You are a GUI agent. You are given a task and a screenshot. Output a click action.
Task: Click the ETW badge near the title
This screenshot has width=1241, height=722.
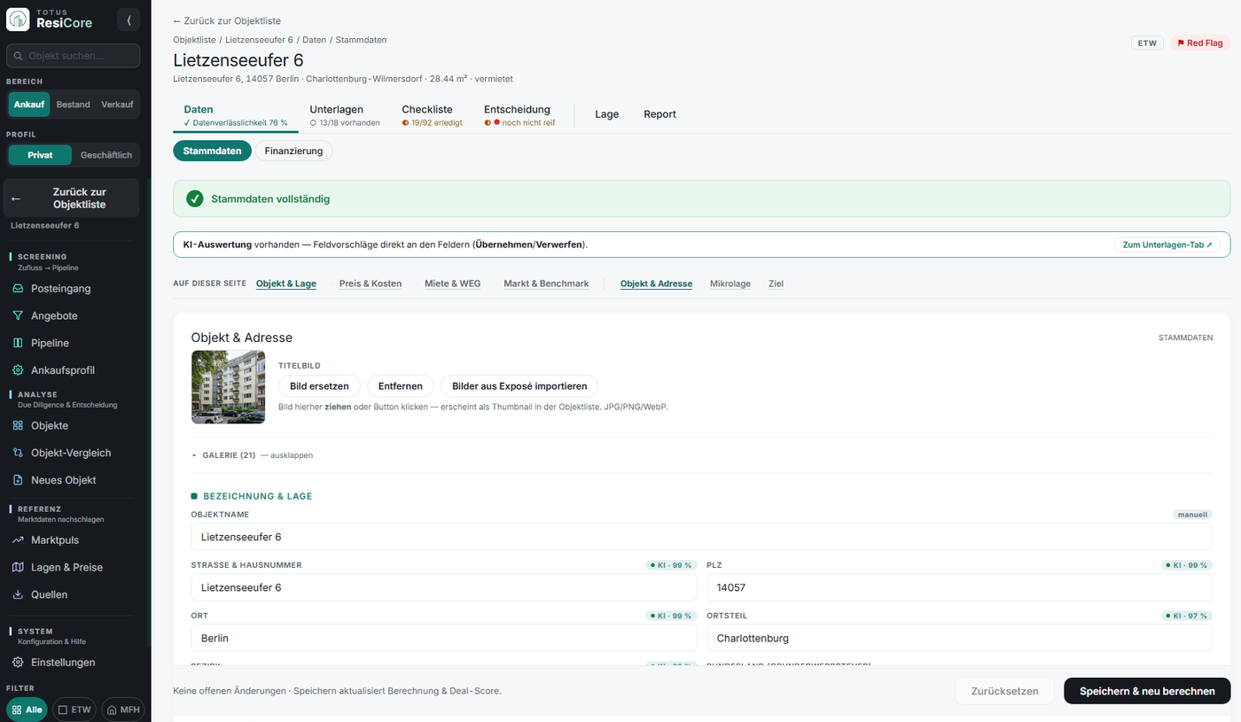pyautogui.click(x=1147, y=43)
